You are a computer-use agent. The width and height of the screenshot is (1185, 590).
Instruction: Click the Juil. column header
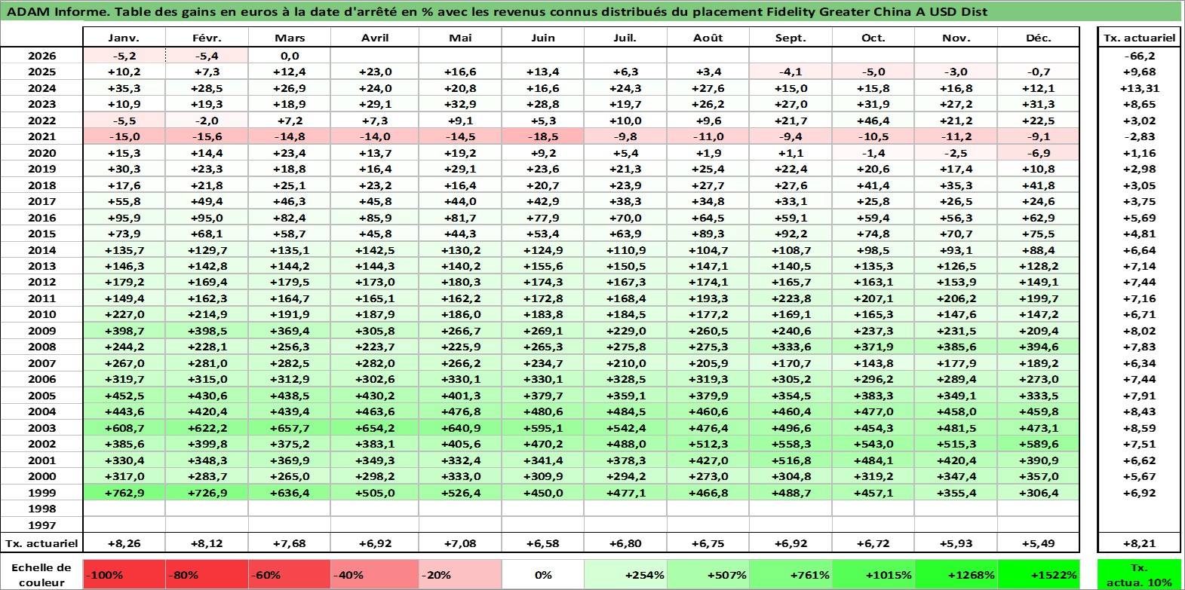click(x=625, y=38)
